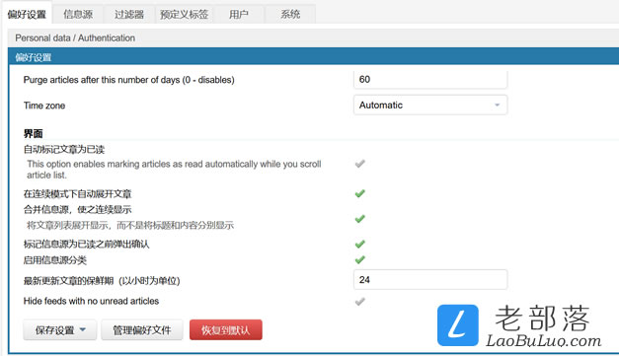
Task: Click the 管理偏好文件 button
Action: (142, 329)
